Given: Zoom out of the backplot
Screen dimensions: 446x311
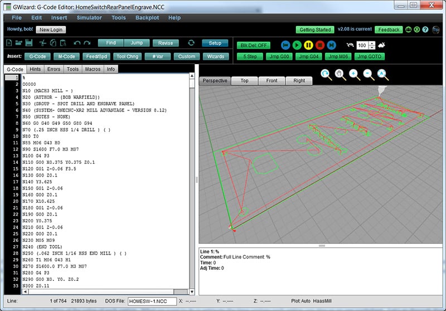Looking at the screenshot, I should 369,75.
